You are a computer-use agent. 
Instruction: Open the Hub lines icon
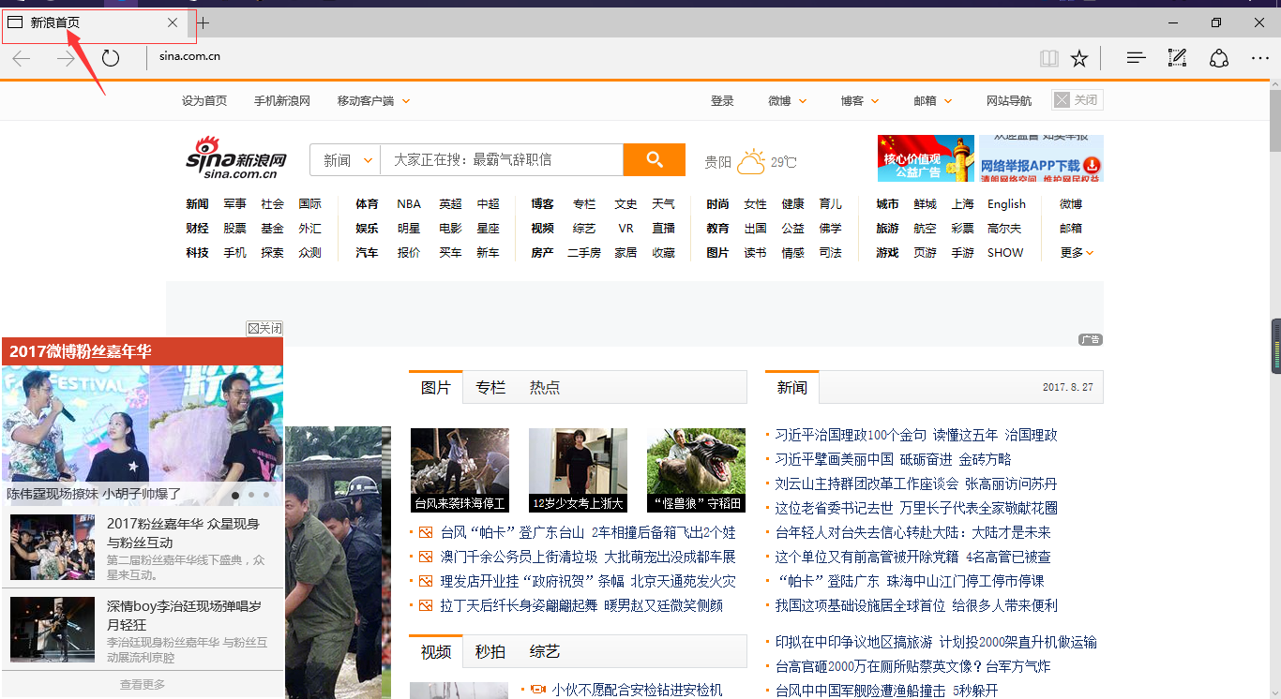coord(1137,58)
